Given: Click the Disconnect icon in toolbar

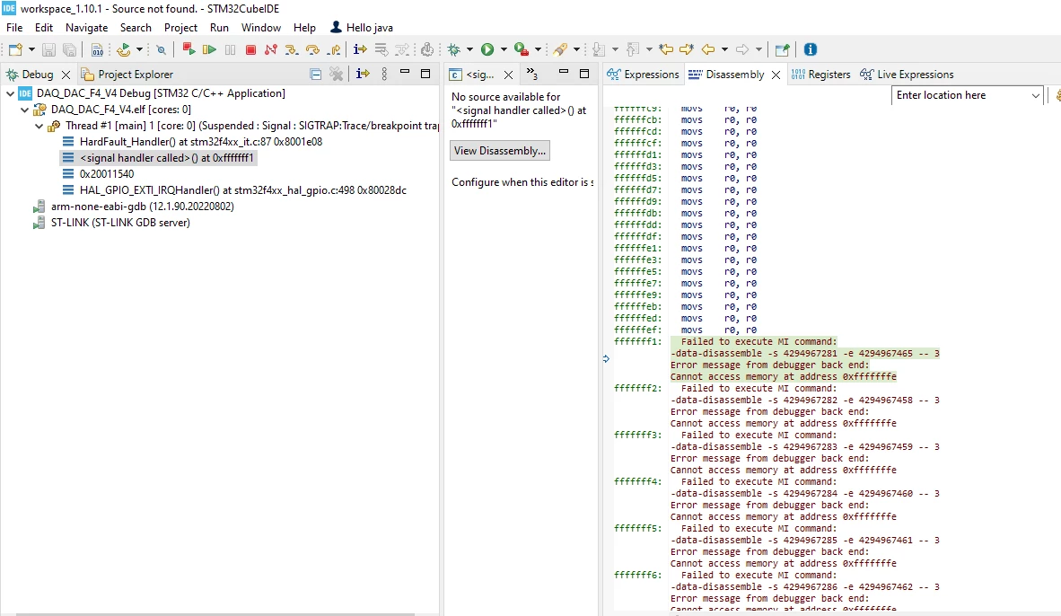Looking at the screenshot, I should click(x=271, y=49).
